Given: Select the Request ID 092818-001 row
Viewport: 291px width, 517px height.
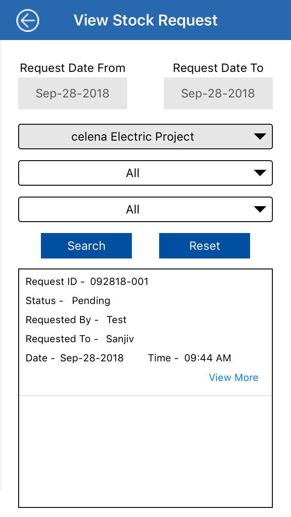Looking at the screenshot, I should (87, 282).
